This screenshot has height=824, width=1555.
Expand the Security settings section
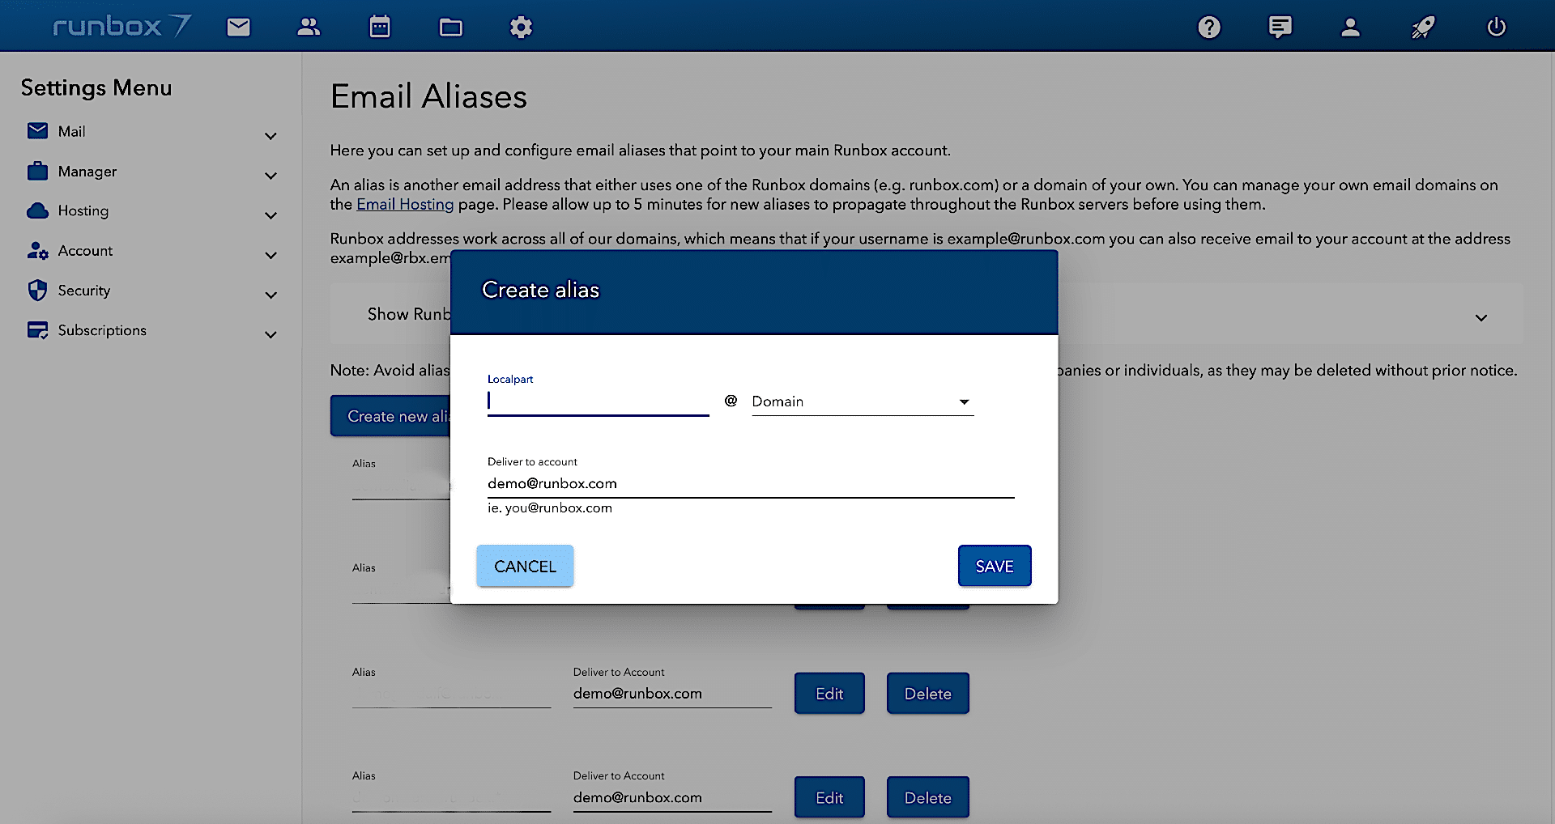[x=271, y=295]
